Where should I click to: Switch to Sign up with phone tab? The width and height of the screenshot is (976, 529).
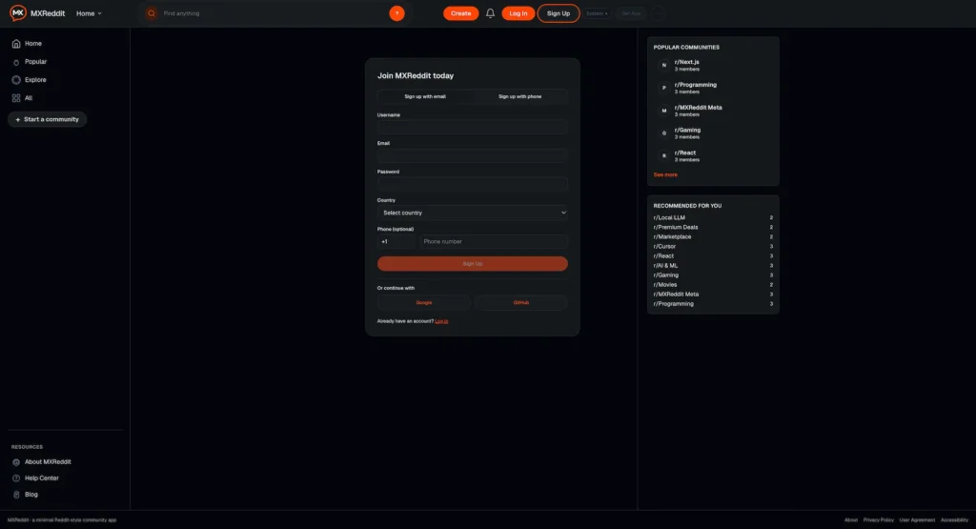(519, 96)
